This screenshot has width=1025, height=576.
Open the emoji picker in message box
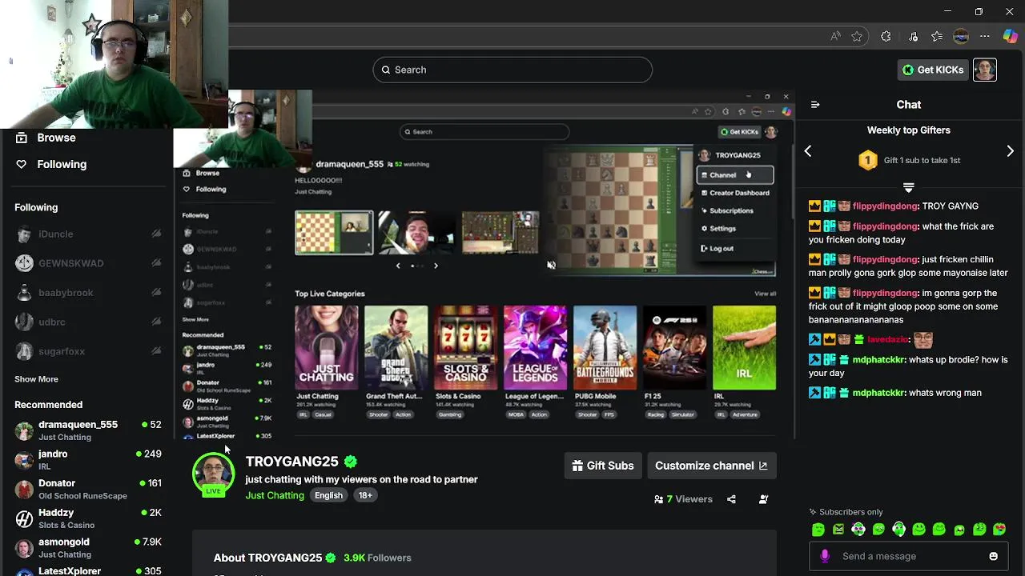(993, 556)
